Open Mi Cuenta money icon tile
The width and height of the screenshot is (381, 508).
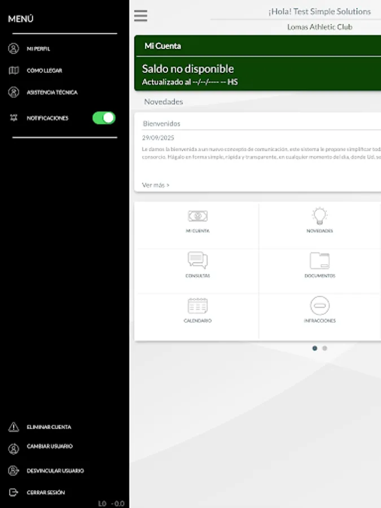point(198,216)
